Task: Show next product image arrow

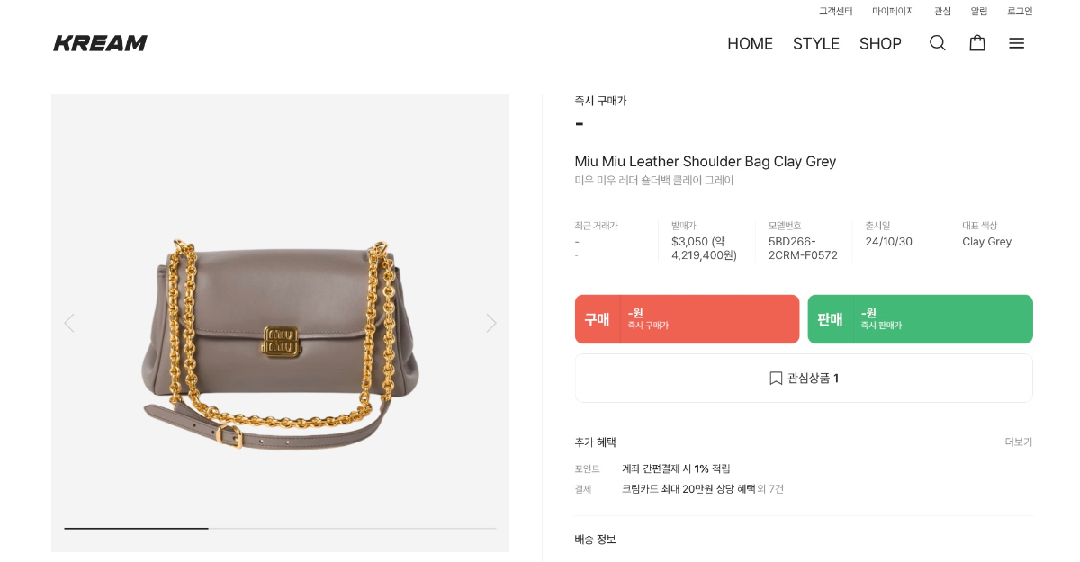Action: tap(490, 323)
